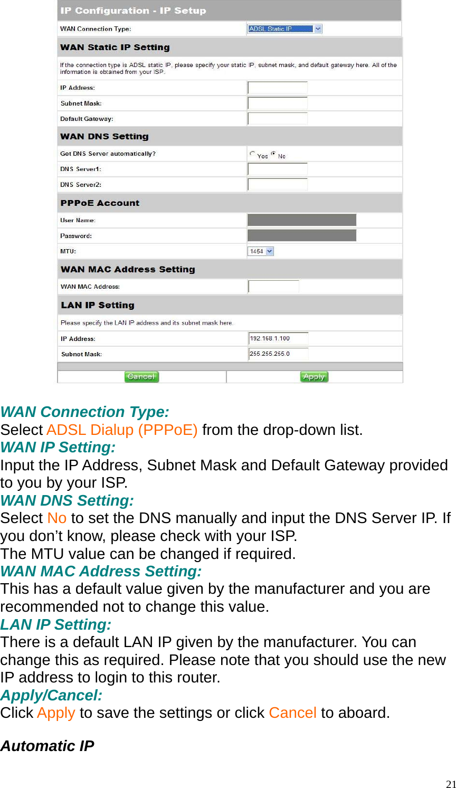Screen dimensions: 456x788
Task: Edit the LAN IP Address 192.168.1.100
Action: (x=278, y=338)
